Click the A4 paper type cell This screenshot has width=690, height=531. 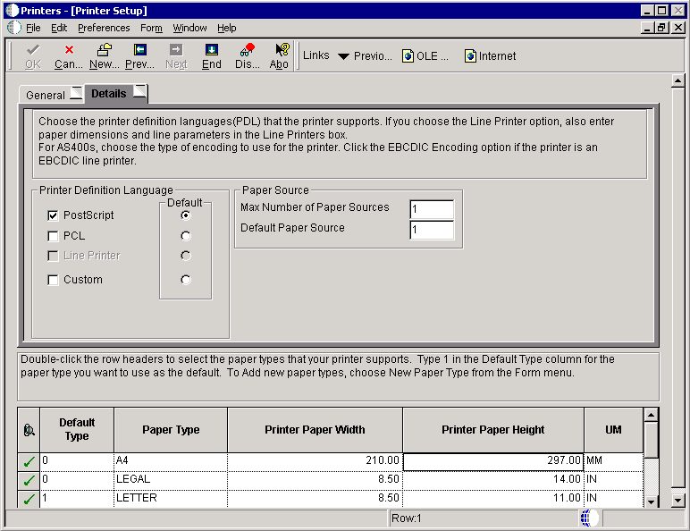pos(171,462)
